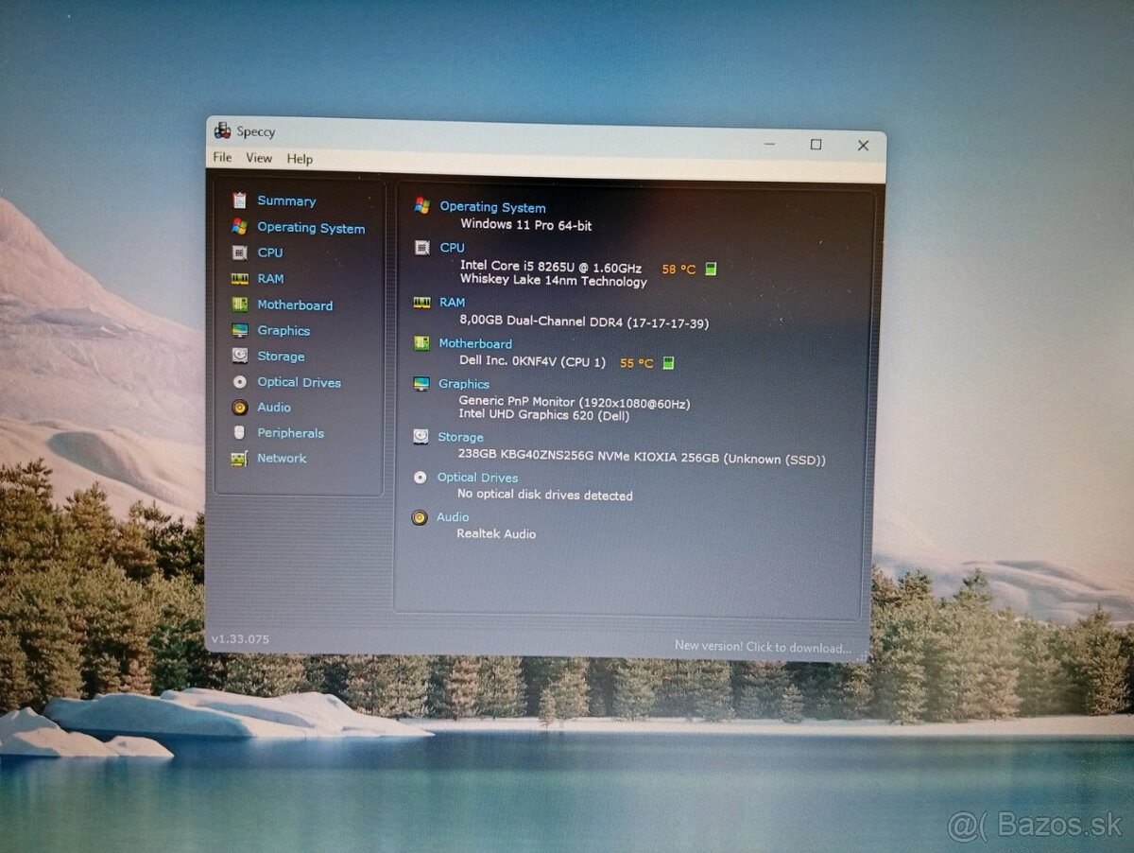This screenshot has height=853, width=1134.
Task: Click the Speccy app icon in title bar
Action: click(x=222, y=131)
